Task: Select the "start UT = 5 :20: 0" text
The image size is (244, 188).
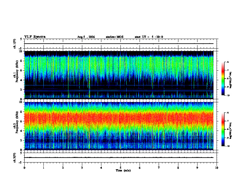Action: (149, 37)
